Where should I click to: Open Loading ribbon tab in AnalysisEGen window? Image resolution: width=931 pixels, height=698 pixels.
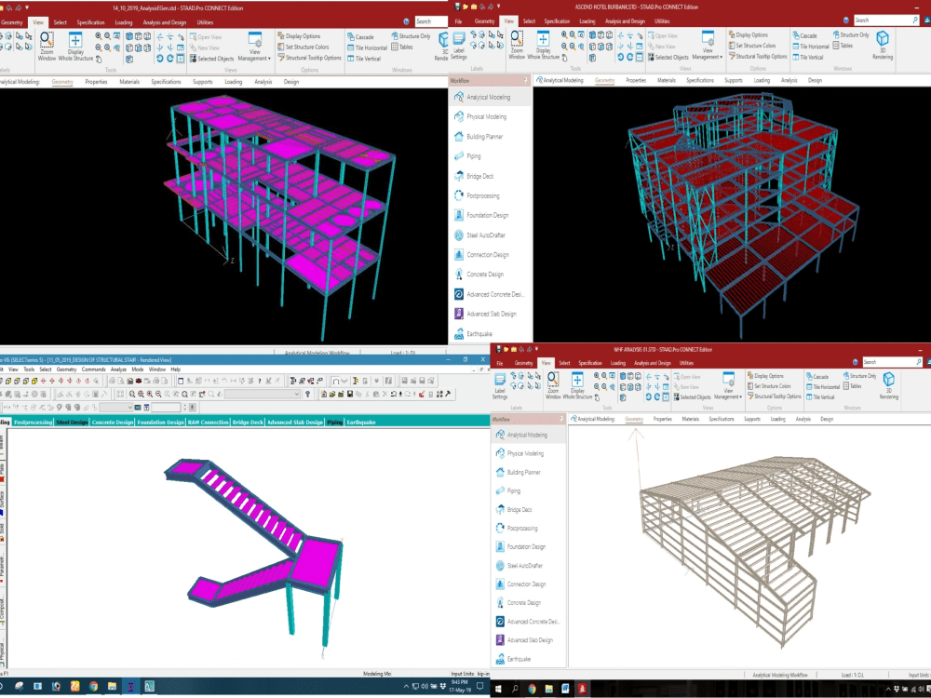click(x=124, y=22)
